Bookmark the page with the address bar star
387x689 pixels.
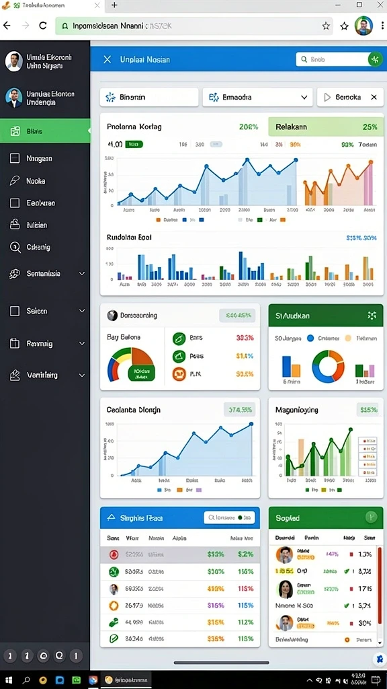326,26
